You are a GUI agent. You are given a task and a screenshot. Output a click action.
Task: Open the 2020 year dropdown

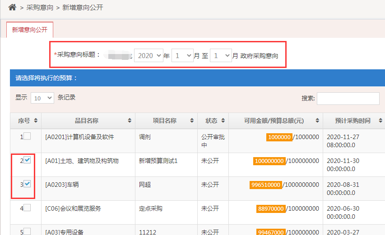pyautogui.click(x=148, y=56)
